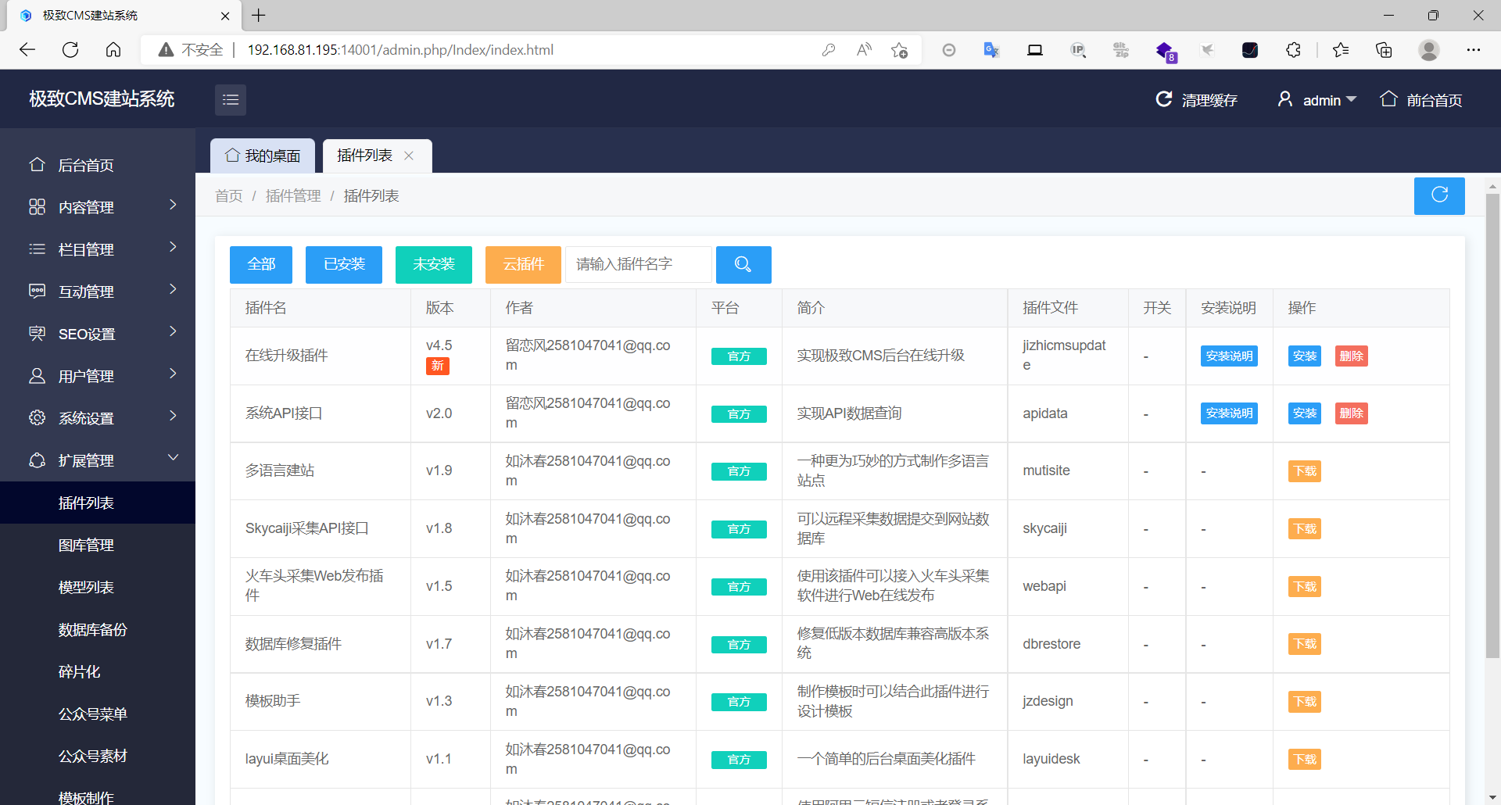Download the layui桌面美化 plugin

tap(1305, 759)
